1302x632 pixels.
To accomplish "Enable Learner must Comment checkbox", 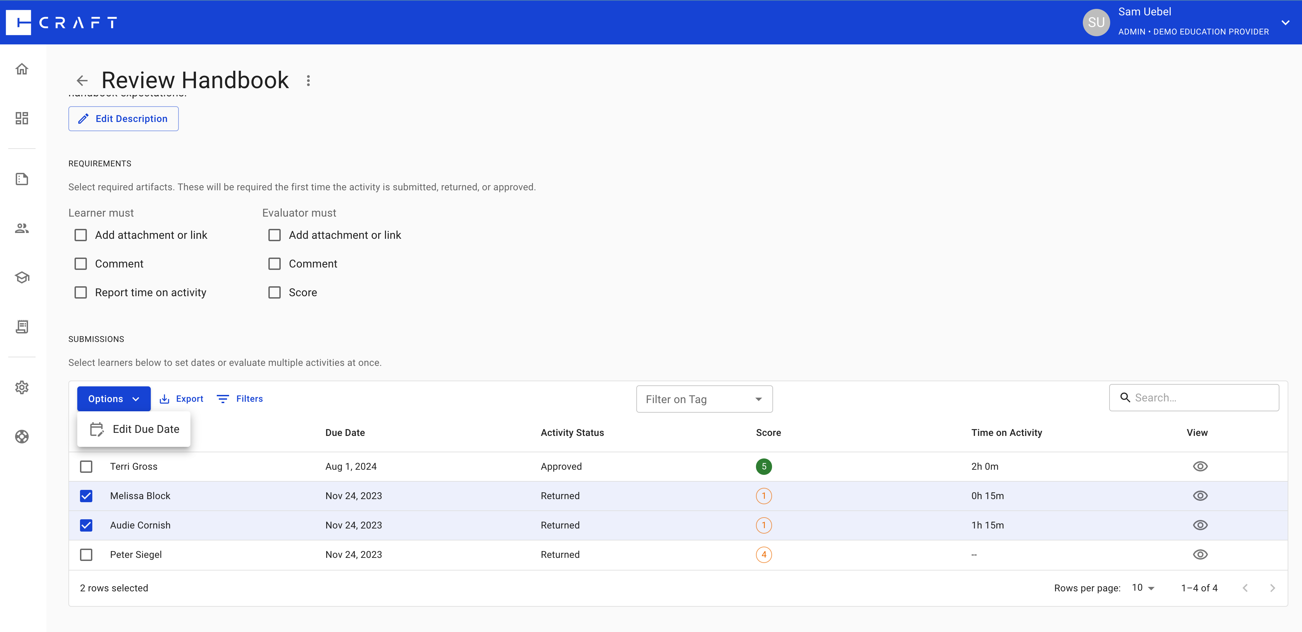I will pos(81,263).
